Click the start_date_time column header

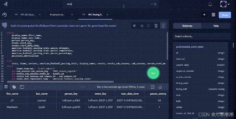point(130,94)
